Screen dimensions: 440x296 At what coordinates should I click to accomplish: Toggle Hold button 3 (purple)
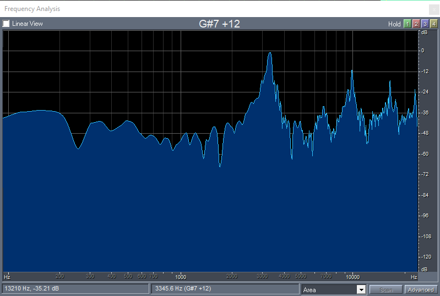pyautogui.click(x=425, y=24)
